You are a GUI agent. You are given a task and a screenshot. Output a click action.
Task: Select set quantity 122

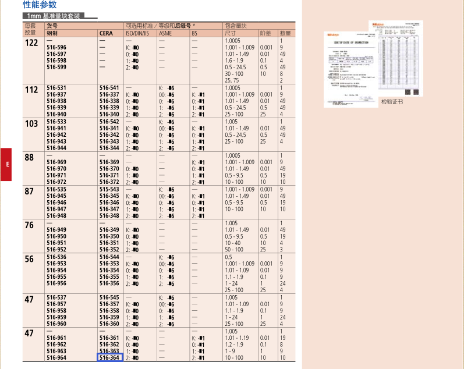click(31, 43)
